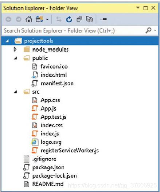Click the src open-folder icon

[x=27, y=92]
